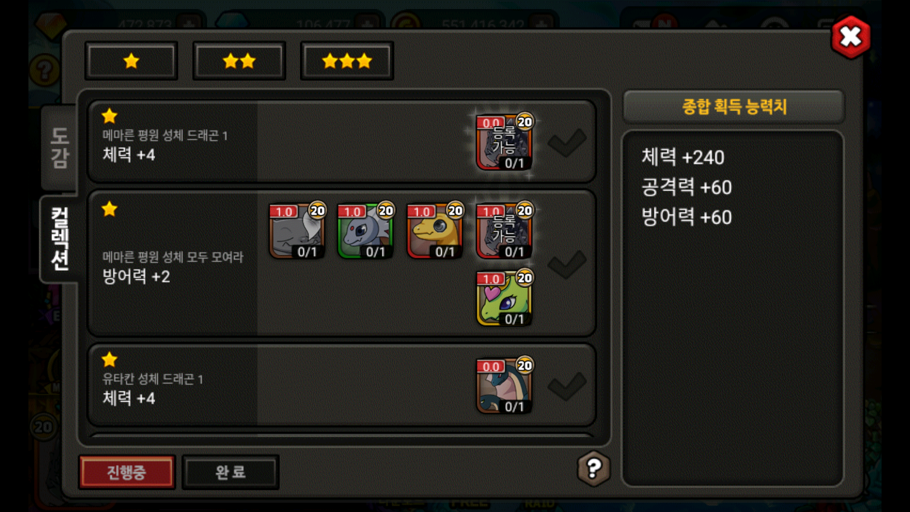Select the blue-gray dragon with green border
910x512 pixels.
[x=365, y=231]
